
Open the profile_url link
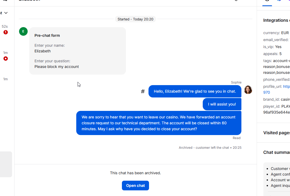click(286, 86)
